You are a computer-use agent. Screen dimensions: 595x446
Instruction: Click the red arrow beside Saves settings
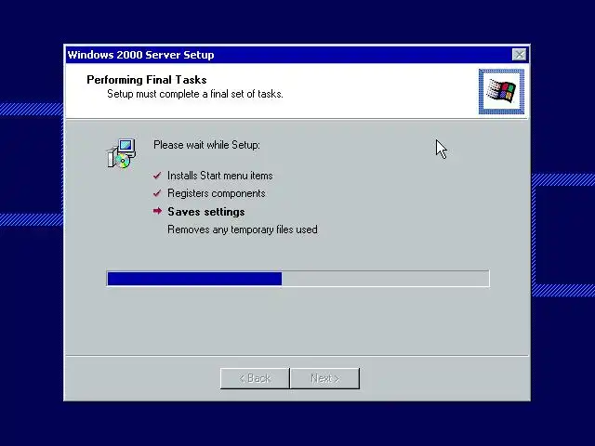157,211
